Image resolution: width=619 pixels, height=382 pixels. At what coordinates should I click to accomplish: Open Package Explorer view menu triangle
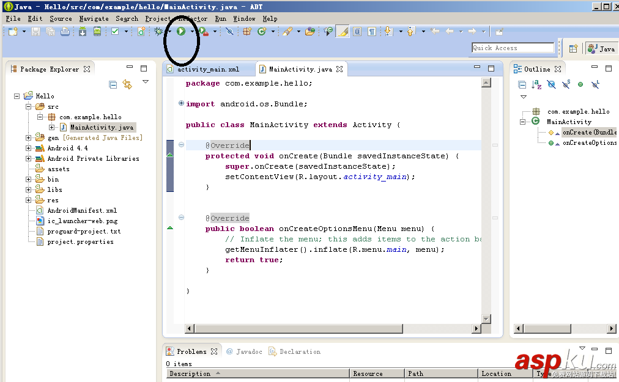(x=146, y=82)
